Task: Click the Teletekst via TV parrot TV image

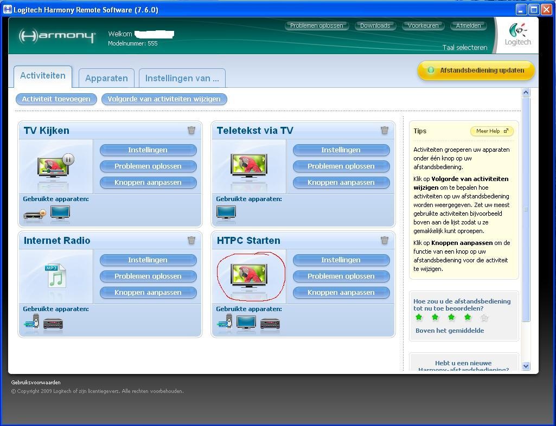Action: tap(248, 166)
